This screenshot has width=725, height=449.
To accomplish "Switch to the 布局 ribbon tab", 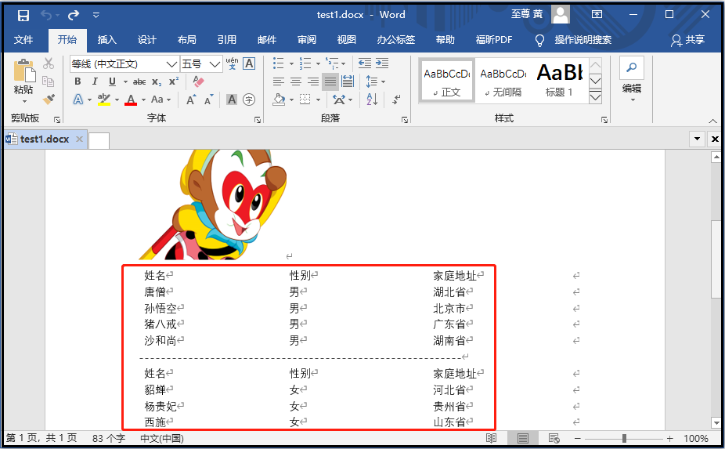I will tap(187, 40).
